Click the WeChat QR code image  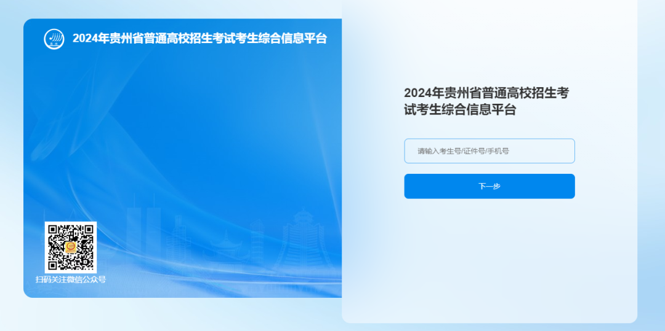click(x=71, y=247)
